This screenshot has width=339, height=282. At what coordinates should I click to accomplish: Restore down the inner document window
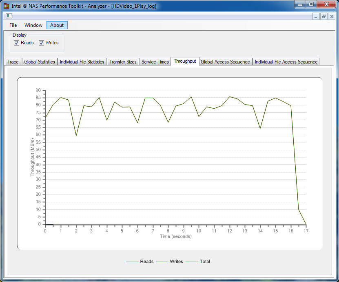coord(324,16)
